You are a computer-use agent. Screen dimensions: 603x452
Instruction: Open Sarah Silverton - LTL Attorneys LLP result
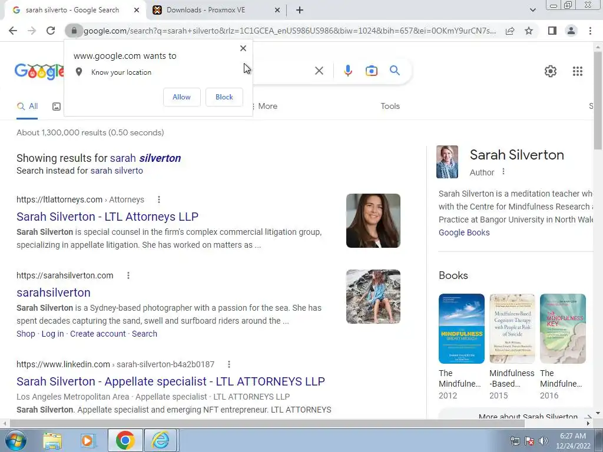point(107,217)
